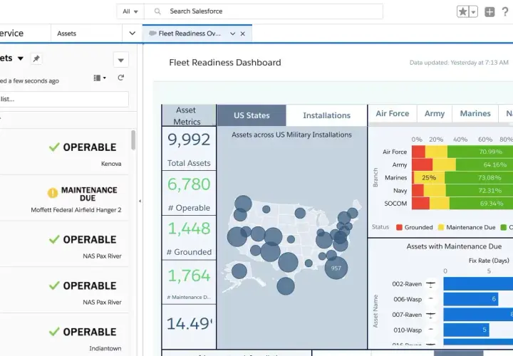Select the US States map tab
The height and width of the screenshot is (356, 513).
click(x=252, y=115)
